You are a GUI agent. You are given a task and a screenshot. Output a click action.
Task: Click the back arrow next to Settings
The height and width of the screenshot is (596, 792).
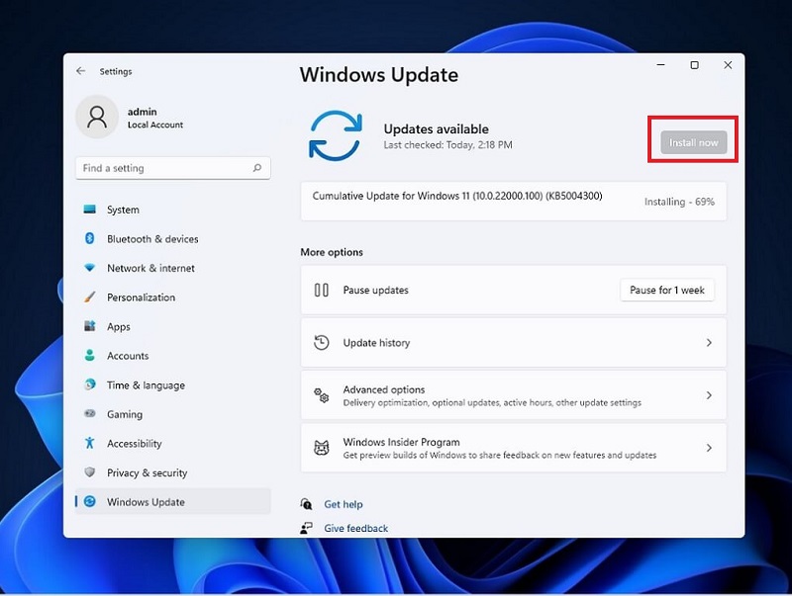coord(81,71)
